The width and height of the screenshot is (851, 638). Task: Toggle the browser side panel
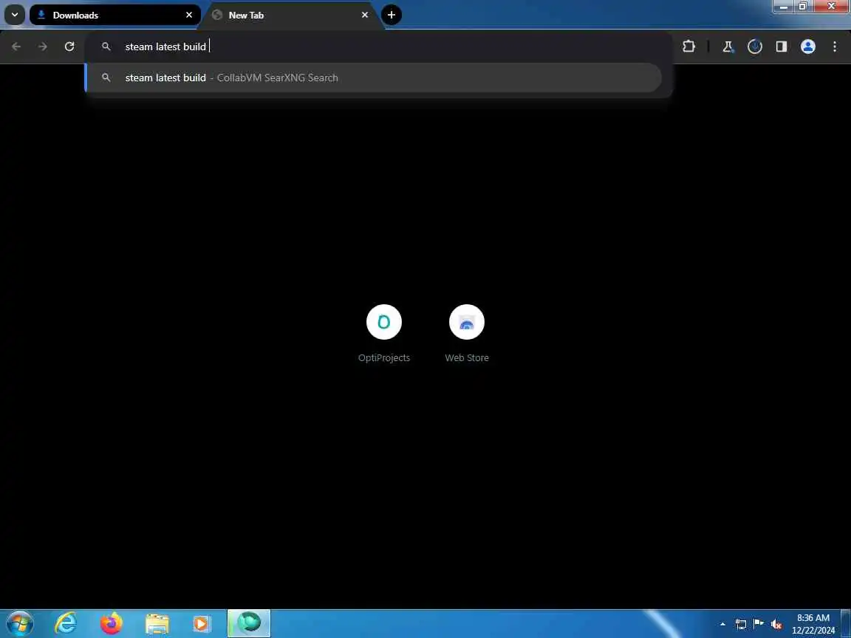click(x=781, y=47)
